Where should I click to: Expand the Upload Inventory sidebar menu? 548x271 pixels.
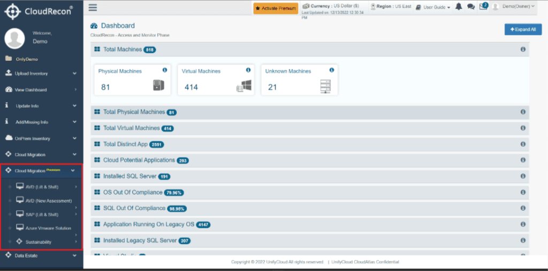(42, 74)
